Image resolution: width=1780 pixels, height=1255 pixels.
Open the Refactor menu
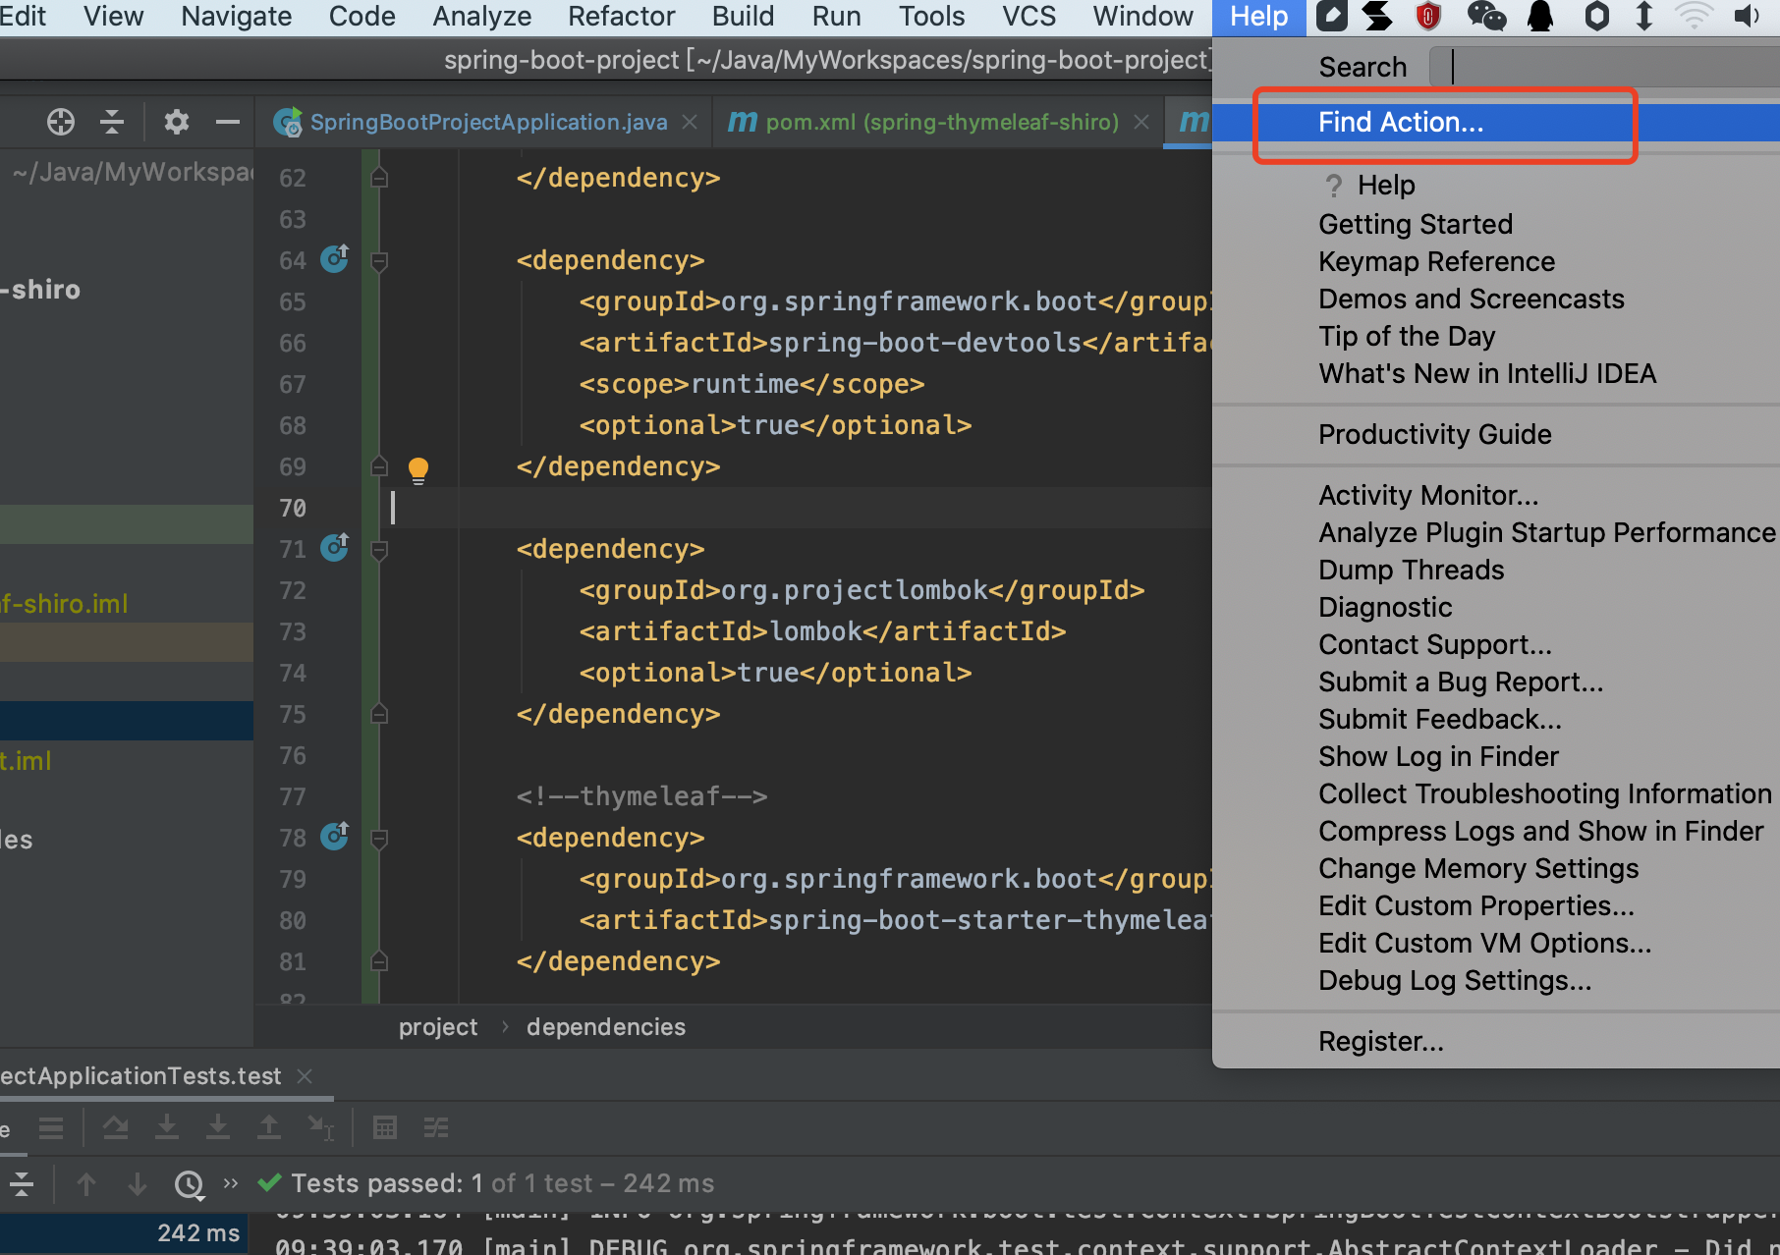pos(622,17)
